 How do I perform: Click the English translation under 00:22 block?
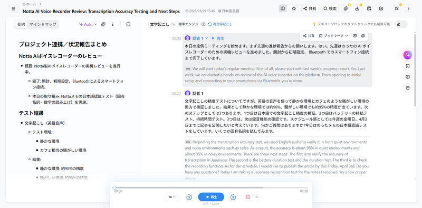276,160
